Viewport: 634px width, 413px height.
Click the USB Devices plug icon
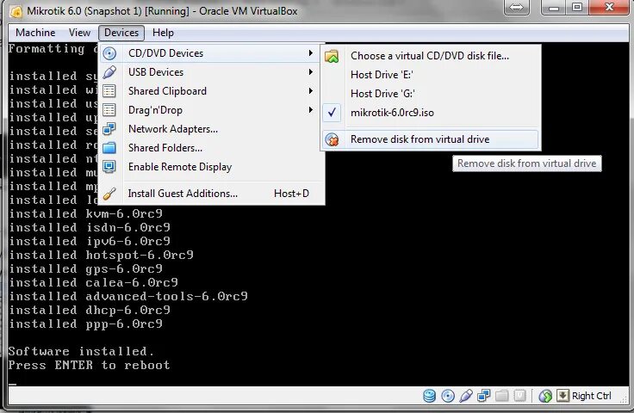point(109,72)
